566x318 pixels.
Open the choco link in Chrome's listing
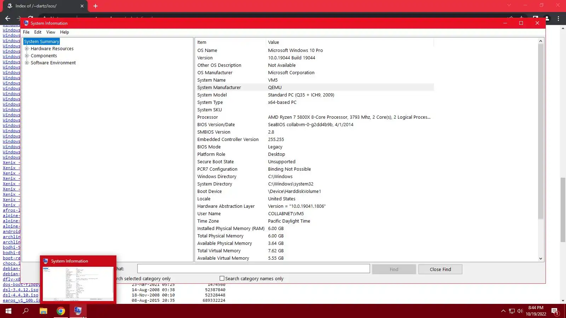point(12,263)
